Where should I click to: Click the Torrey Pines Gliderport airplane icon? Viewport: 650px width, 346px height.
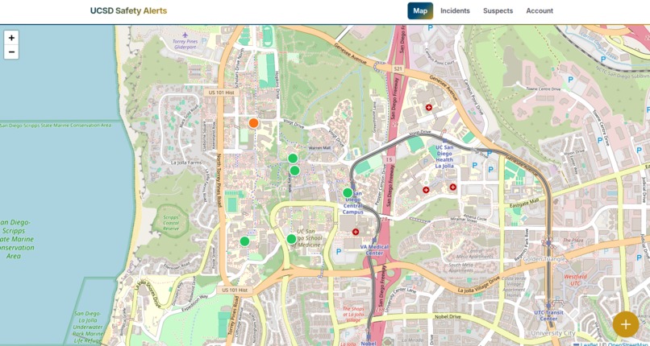(x=185, y=35)
